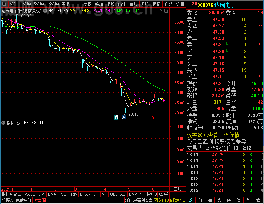Click the 卖一 price 47.21
264x204 pixels.
pyautogui.click(x=218, y=44)
